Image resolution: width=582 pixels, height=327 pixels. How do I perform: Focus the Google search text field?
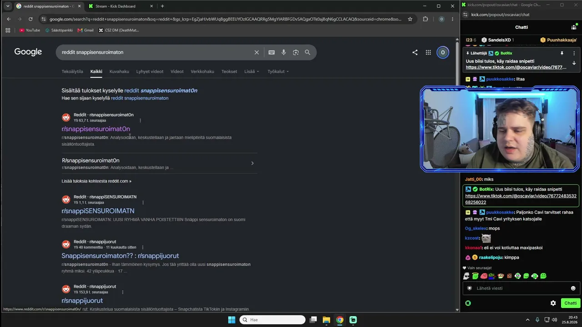156,52
